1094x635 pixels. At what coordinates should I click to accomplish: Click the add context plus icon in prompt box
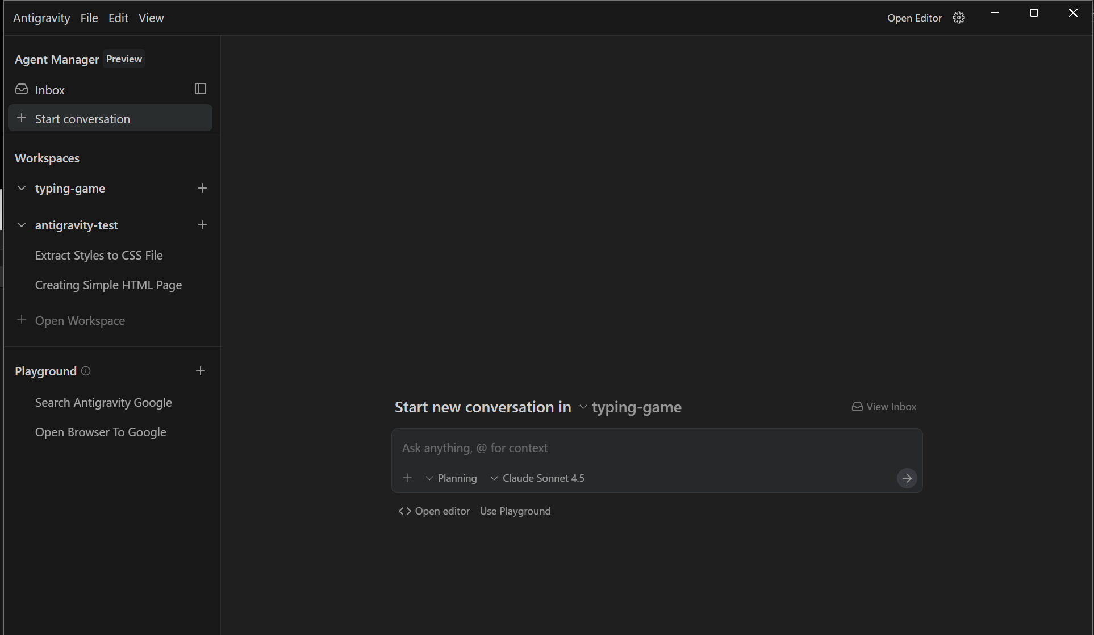pyautogui.click(x=407, y=478)
